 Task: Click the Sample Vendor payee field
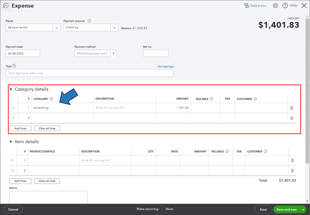pyautogui.click(x=29, y=28)
